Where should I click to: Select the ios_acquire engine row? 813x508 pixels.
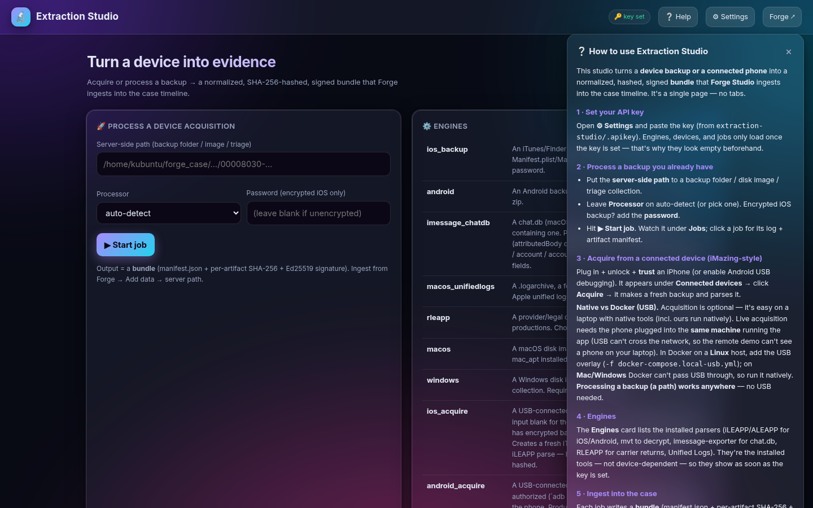(x=495, y=438)
